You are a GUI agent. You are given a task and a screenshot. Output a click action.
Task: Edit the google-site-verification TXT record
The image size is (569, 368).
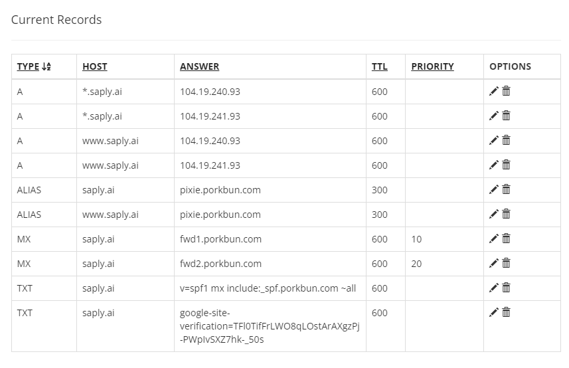(x=493, y=313)
